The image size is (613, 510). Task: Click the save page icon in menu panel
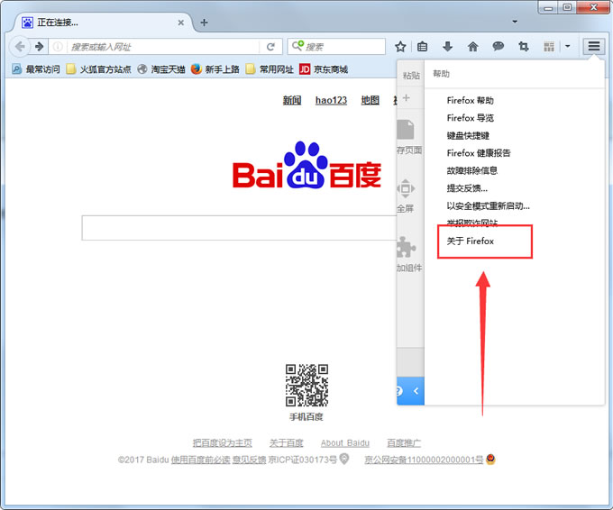406,130
